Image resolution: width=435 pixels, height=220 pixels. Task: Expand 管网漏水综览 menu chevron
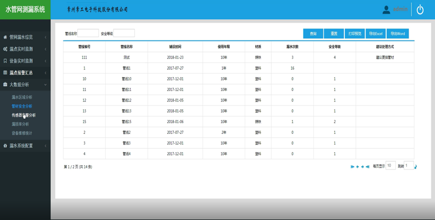point(45,37)
